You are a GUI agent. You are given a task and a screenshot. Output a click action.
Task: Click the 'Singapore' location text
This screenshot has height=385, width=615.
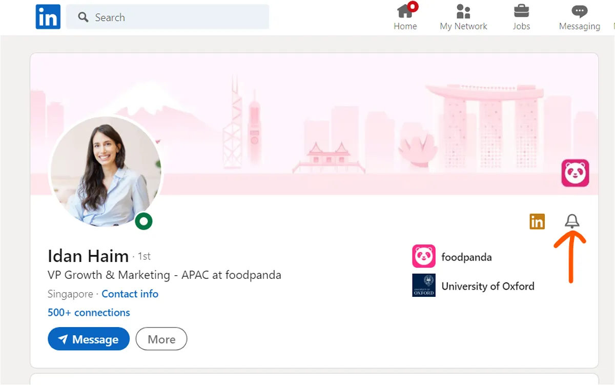(x=70, y=294)
